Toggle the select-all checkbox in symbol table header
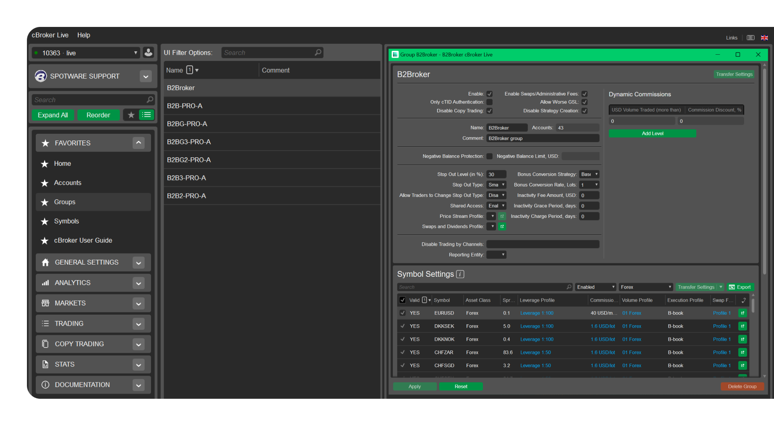774x424 pixels. [x=402, y=300]
